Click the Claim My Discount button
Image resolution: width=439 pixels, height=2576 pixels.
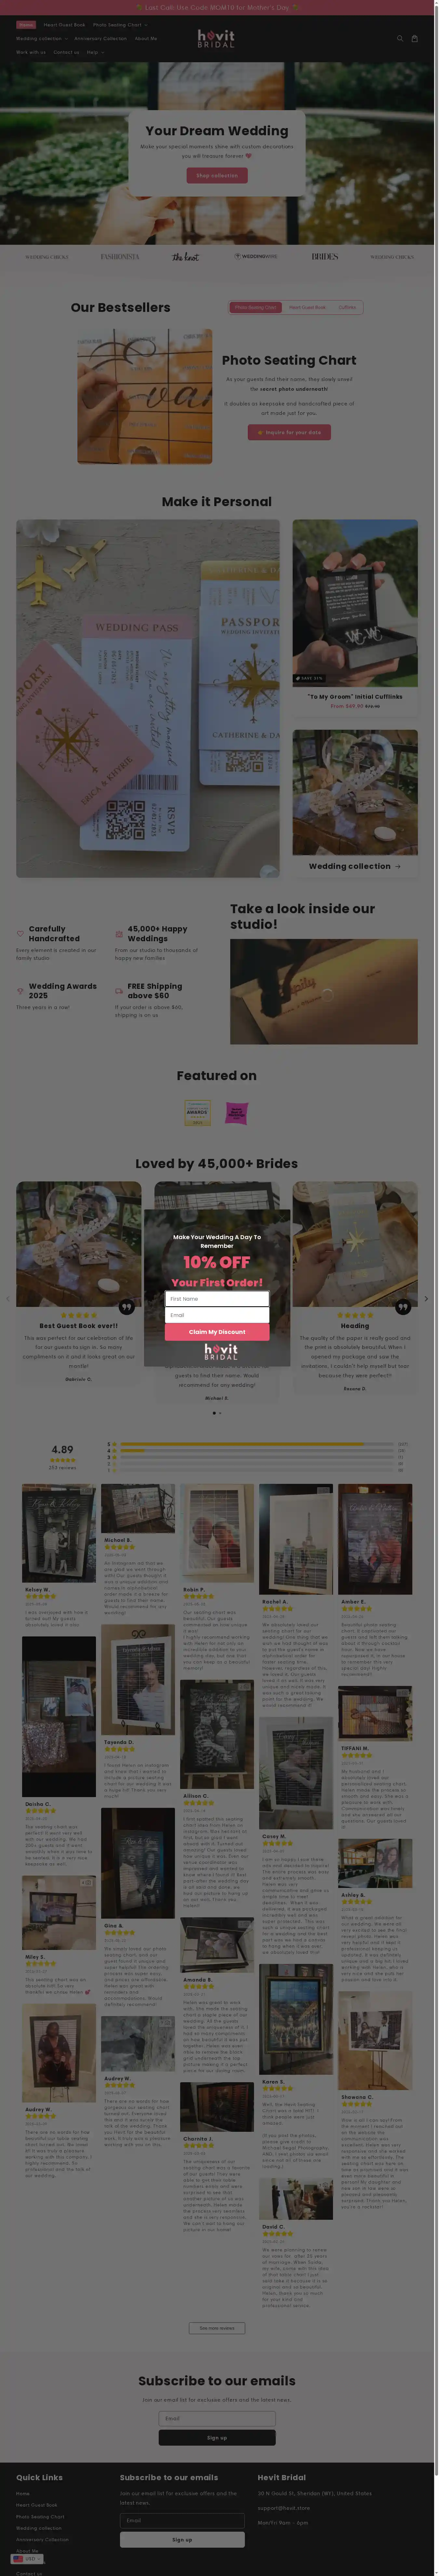(217, 1332)
